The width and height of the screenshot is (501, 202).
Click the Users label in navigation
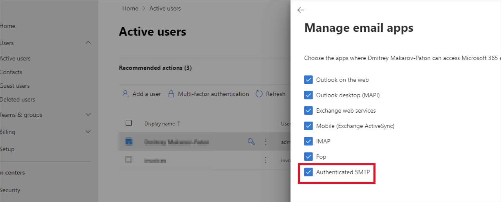click(7, 43)
